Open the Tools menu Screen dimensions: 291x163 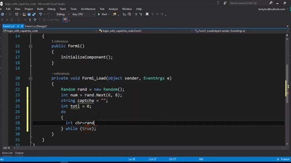[x=74, y=9]
